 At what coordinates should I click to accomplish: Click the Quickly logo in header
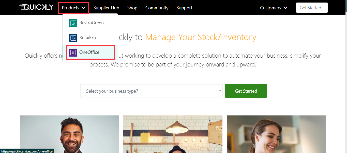36,7
